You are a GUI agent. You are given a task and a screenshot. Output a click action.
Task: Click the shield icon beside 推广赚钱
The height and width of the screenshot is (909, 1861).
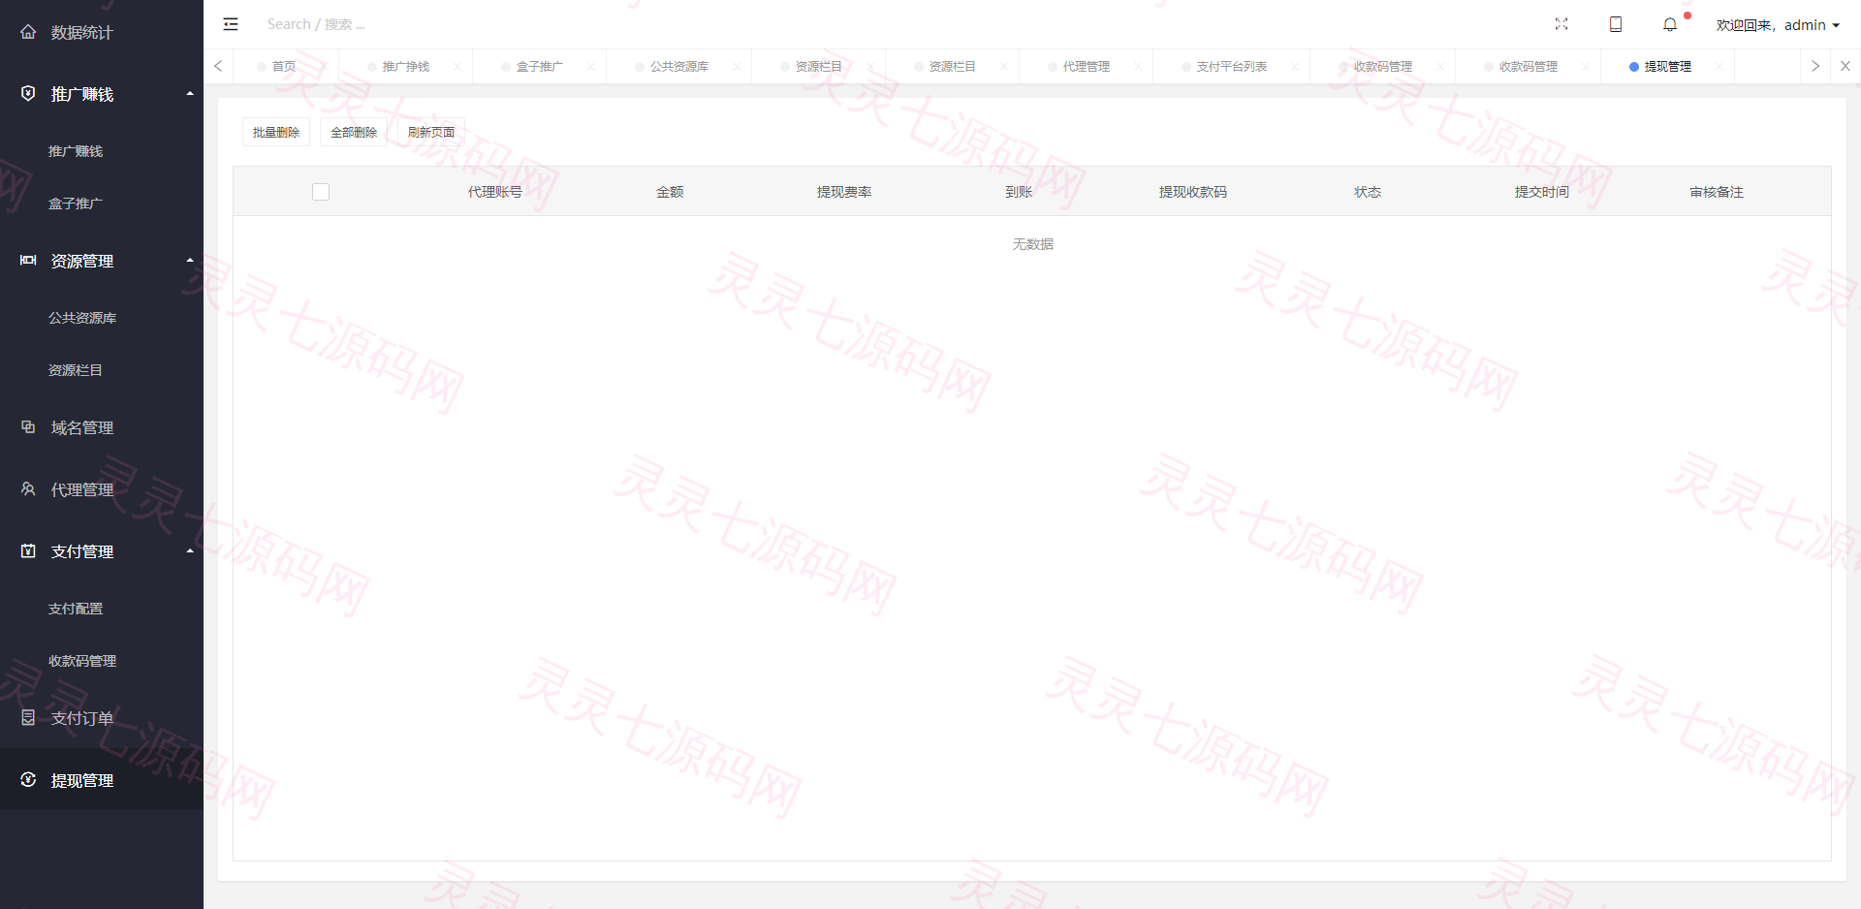(28, 94)
